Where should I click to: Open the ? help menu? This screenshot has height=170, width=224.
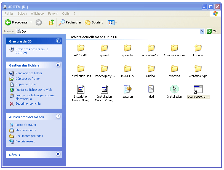(75, 14)
